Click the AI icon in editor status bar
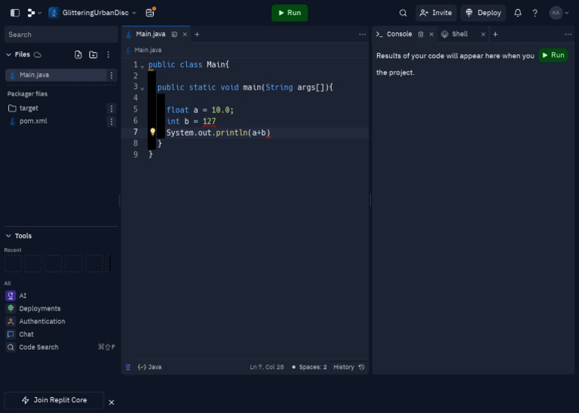Screen dimensions: 579x413 128,367
